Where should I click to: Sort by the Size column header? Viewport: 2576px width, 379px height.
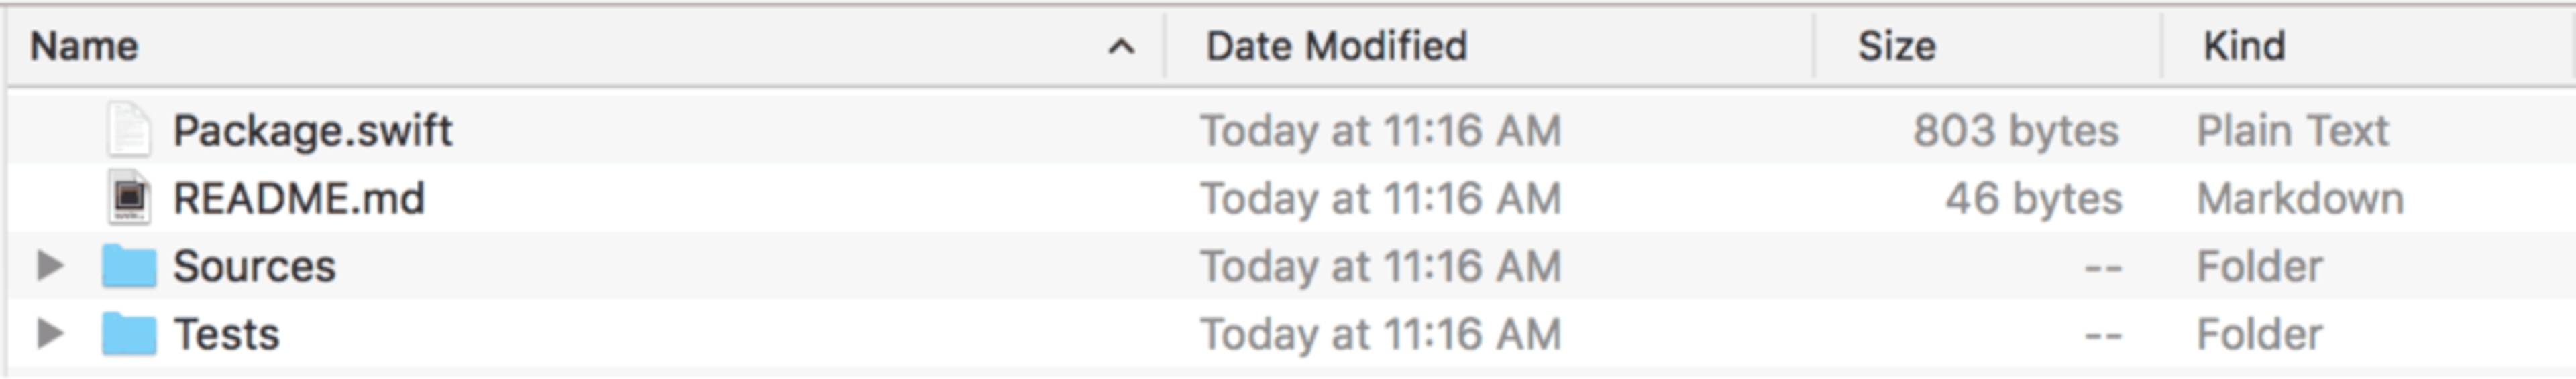[1896, 46]
